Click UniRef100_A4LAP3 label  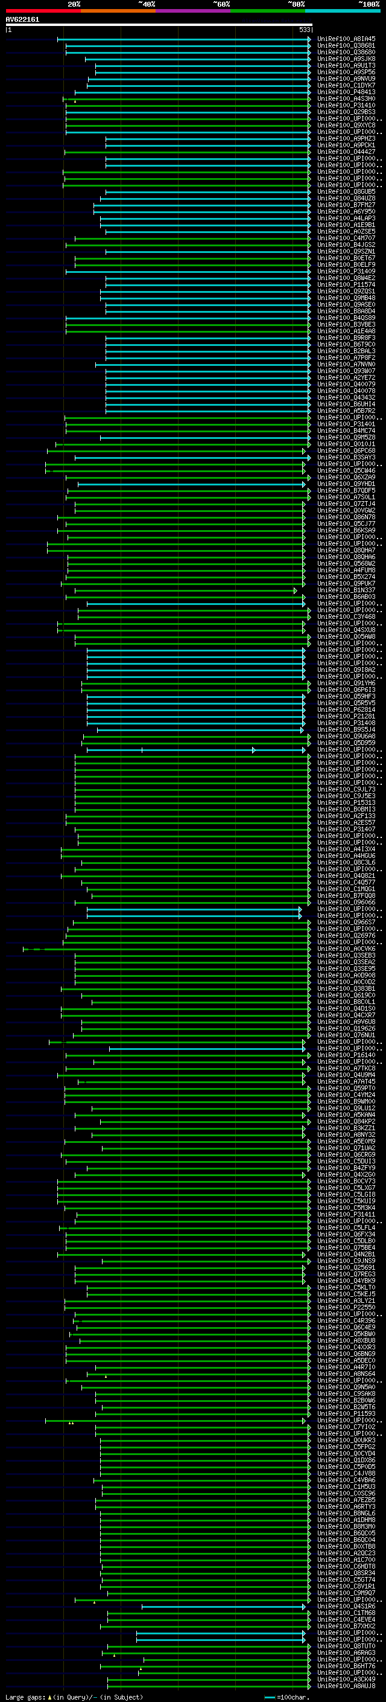point(346,218)
